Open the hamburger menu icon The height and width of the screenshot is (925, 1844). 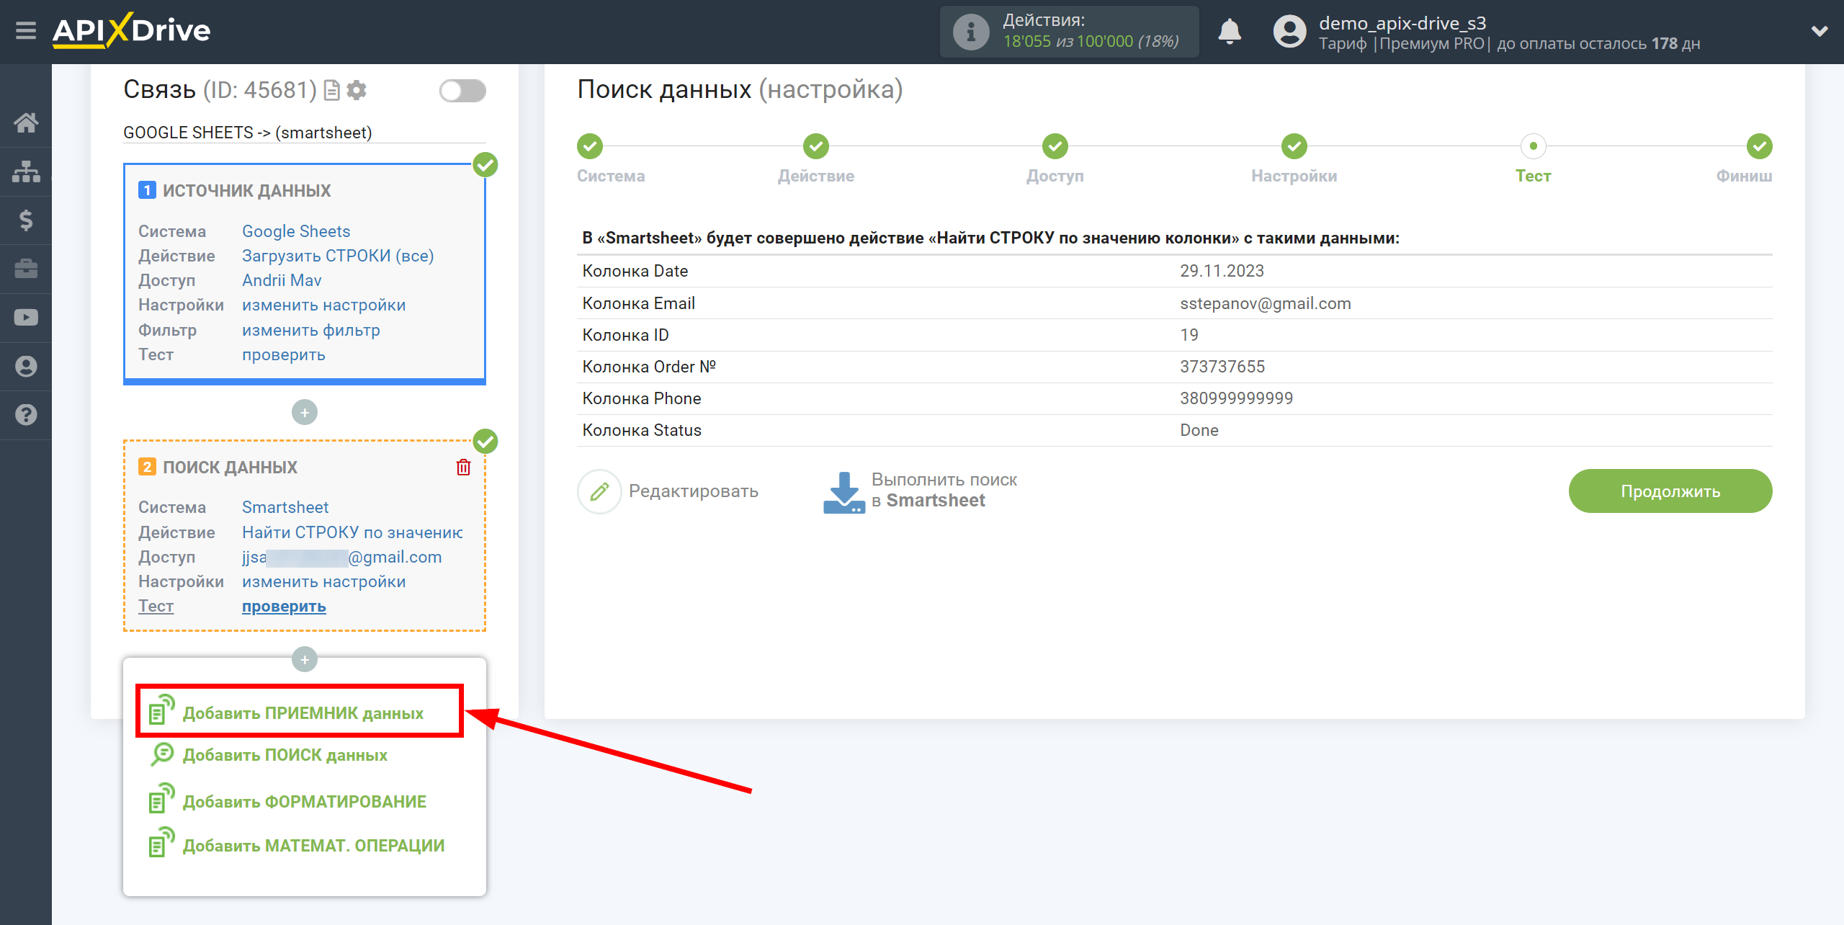click(26, 31)
